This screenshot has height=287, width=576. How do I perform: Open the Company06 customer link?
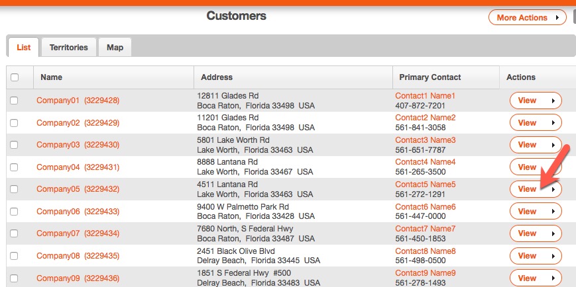point(78,212)
